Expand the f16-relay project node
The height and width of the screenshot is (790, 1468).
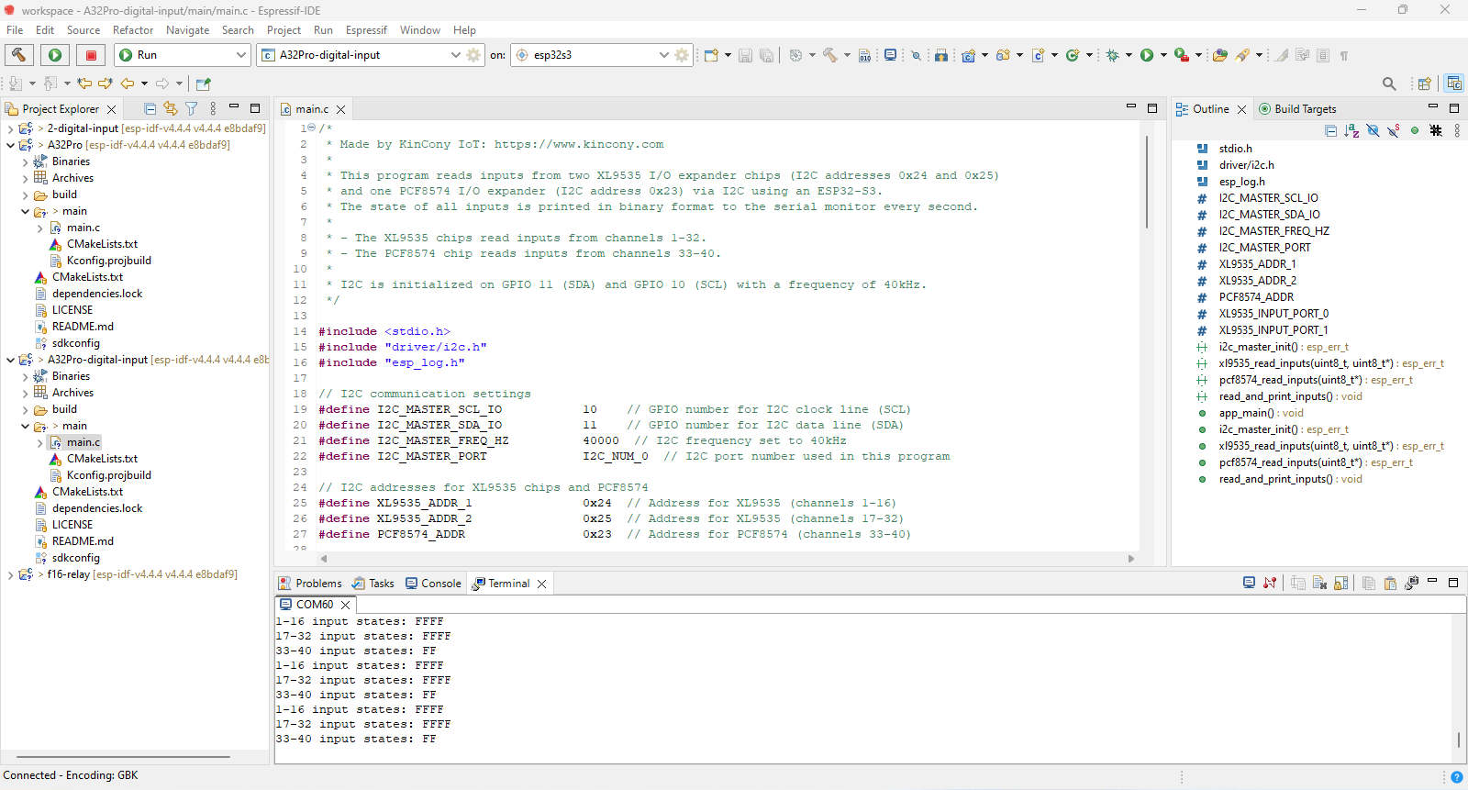[x=10, y=574]
